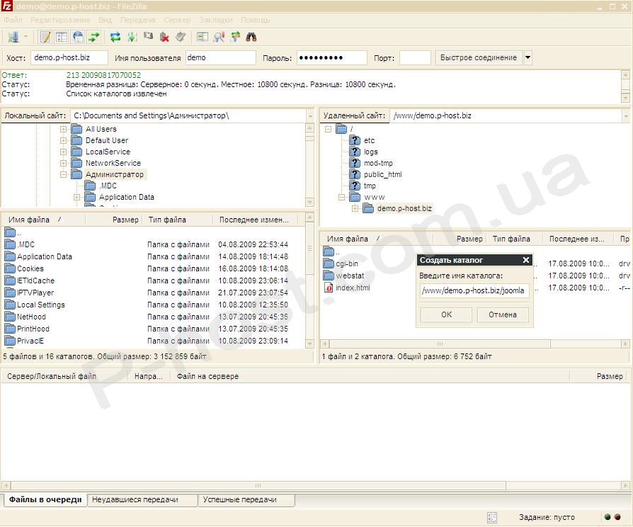Viewport: 633px width, 527px height.
Task: Collapse the remote root folder node
Action: click(x=329, y=129)
